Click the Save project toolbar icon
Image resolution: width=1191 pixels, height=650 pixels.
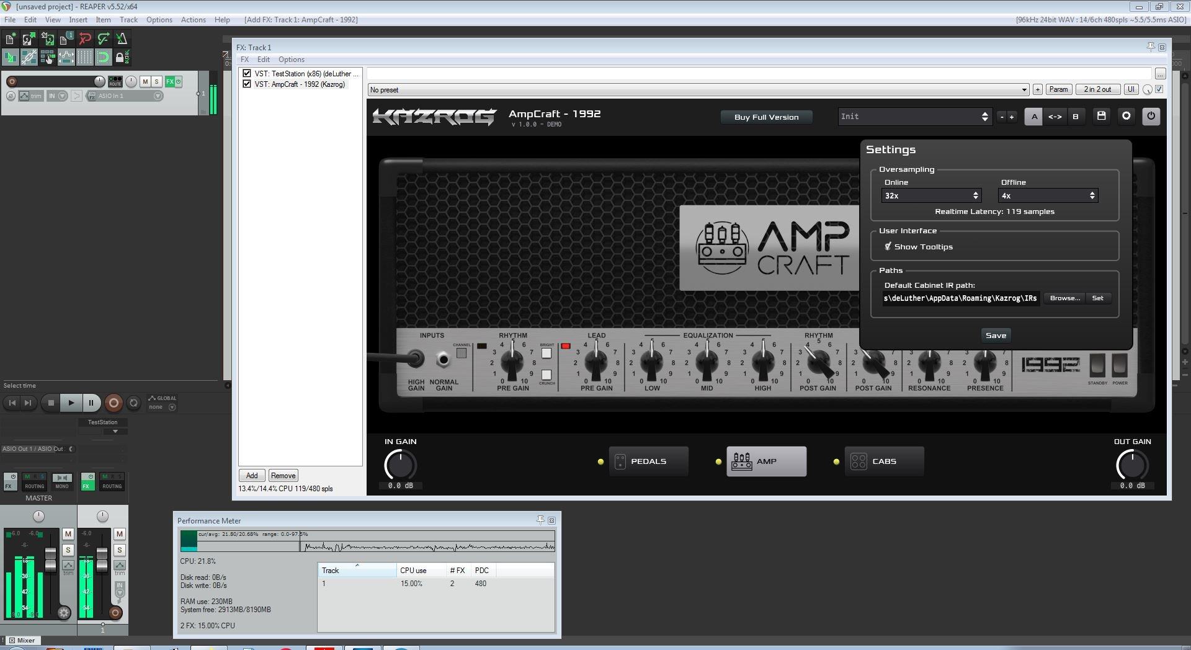click(x=47, y=38)
